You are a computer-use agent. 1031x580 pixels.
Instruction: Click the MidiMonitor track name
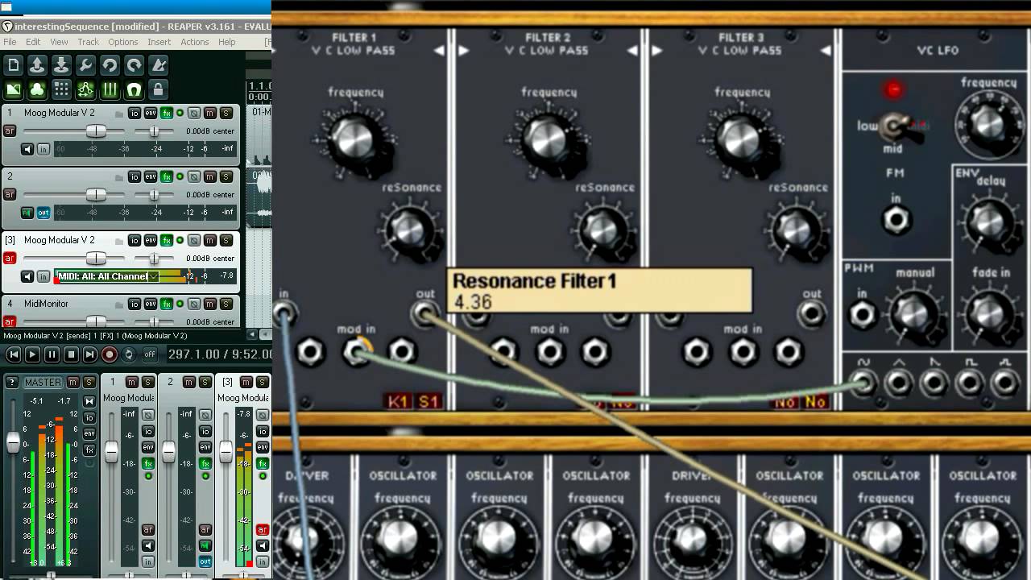pos(46,304)
